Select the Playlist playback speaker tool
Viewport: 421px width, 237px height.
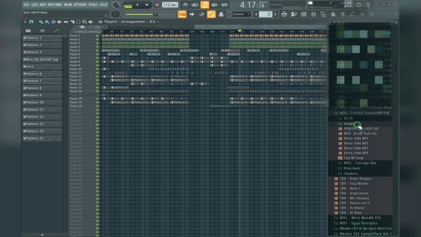pos(91,22)
